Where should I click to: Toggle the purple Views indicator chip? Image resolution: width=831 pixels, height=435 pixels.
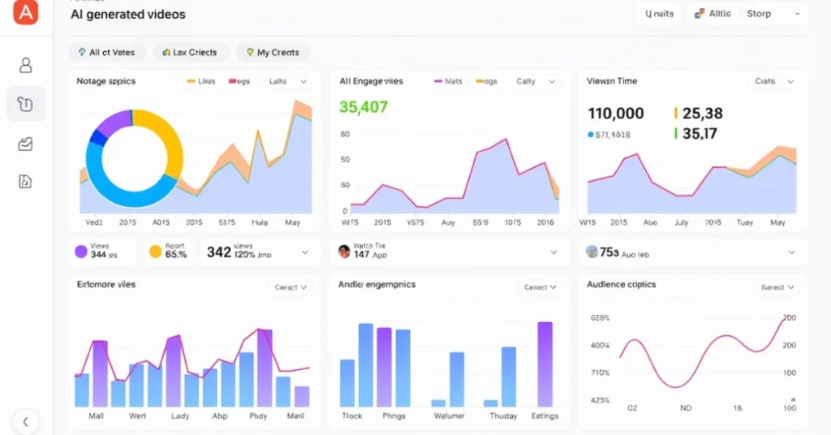pyautogui.click(x=81, y=252)
